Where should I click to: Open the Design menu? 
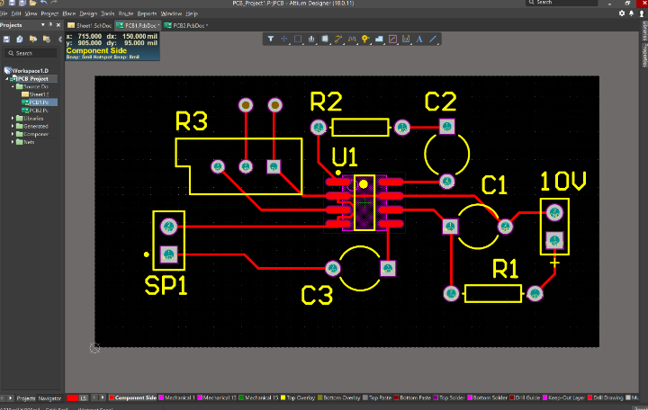[x=88, y=14]
